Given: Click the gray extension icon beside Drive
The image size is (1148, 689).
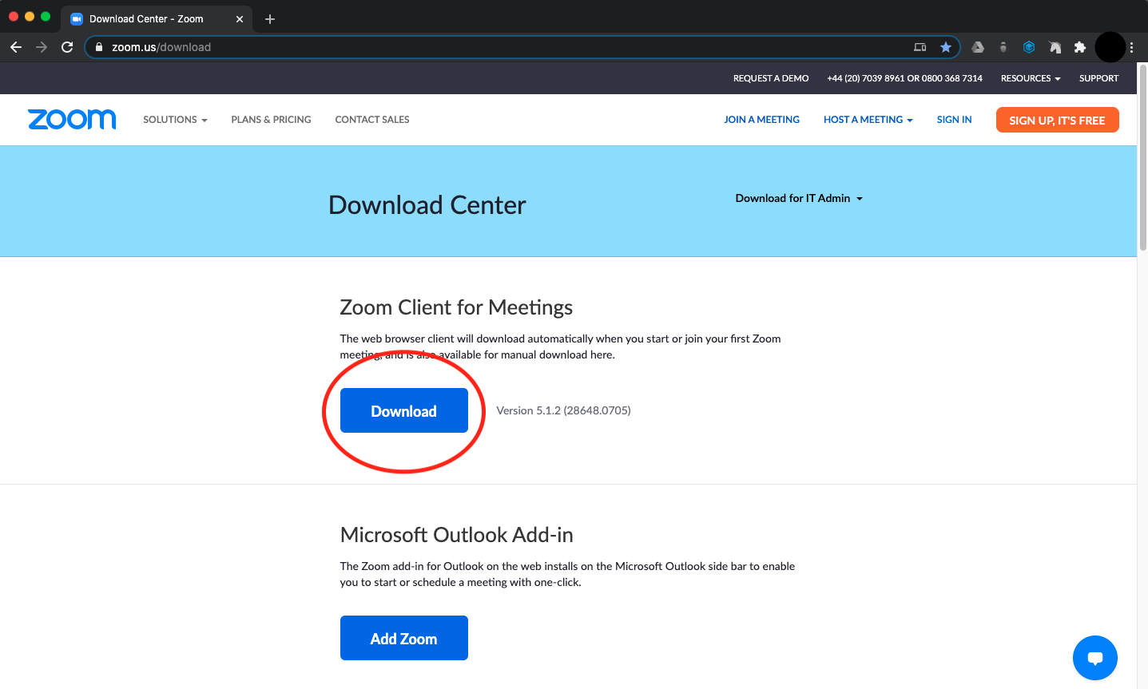Looking at the screenshot, I should 1003,47.
